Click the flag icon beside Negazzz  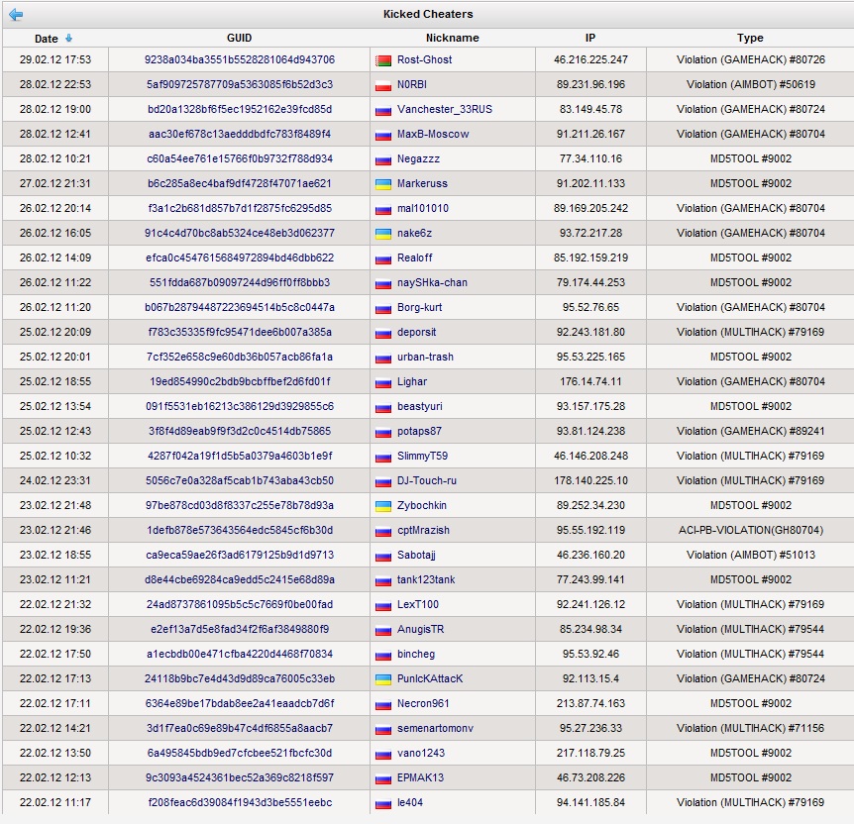click(383, 160)
